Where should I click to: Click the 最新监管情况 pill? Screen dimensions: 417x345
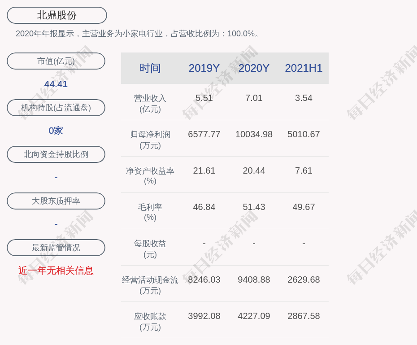(x=56, y=248)
